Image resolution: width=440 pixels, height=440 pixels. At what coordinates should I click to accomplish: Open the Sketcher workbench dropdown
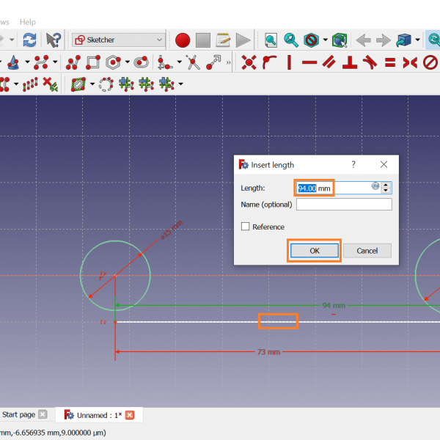[119, 40]
